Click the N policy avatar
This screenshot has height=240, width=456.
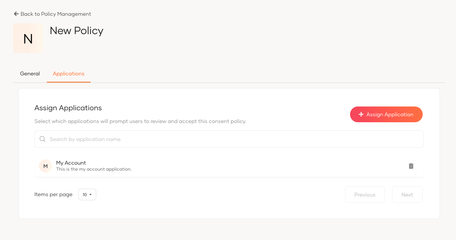pos(28,38)
